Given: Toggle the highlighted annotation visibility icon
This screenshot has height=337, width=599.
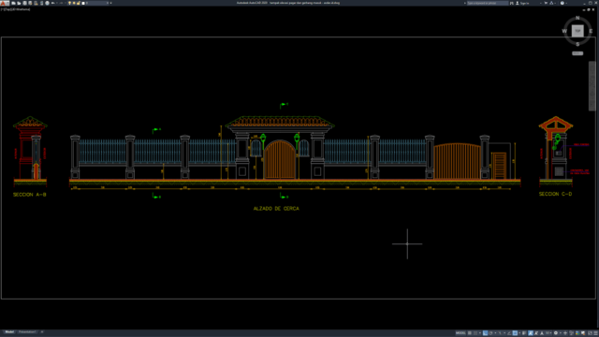Looking at the screenshot, I should [531, 333].
